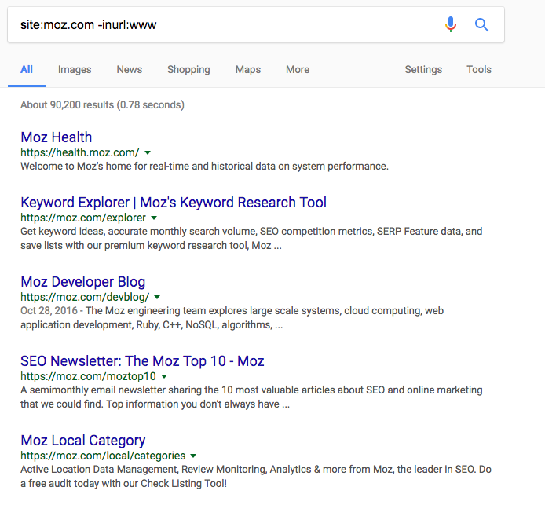Expand the arrow beside moz.com/explorer URL
545x505 pixels.
pos(154,218)
